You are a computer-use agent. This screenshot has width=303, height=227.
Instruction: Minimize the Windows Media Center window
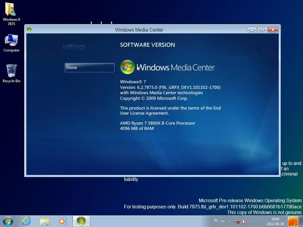tap(252, 30)
